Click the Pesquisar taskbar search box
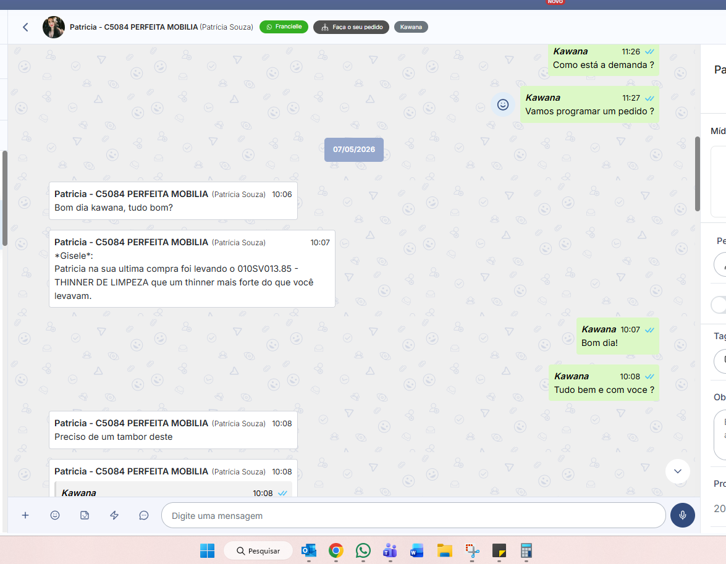Image resolution: width=726 pixels, height=564 pixels. (258, 550)
